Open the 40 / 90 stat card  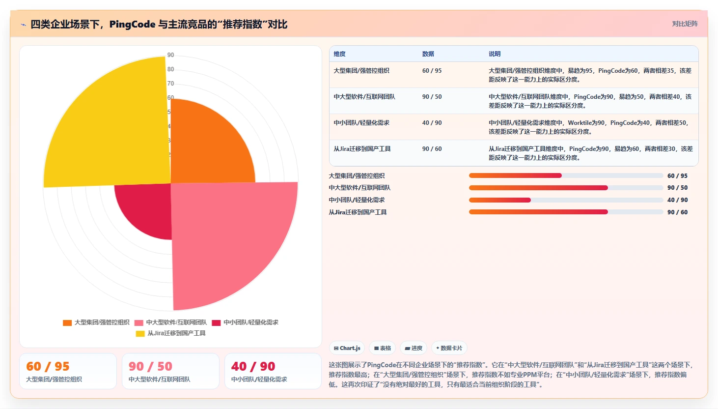pyautogui.click(x=273, y=371)
